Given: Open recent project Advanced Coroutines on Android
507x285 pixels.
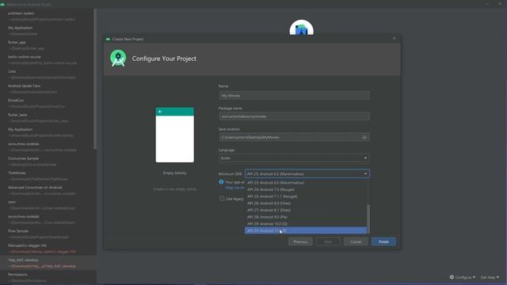Looking at the screenshot, I should click(x=48, y=190).
